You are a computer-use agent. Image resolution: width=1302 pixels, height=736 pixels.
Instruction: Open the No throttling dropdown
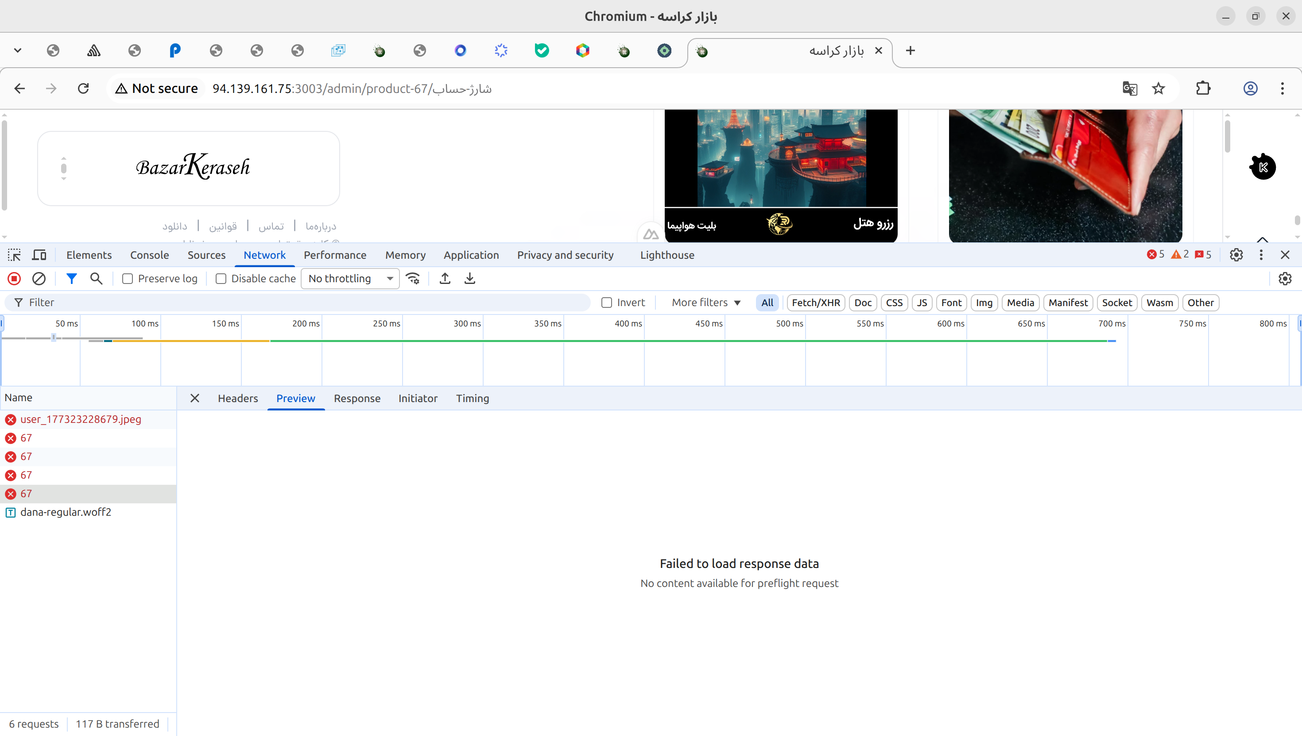point(350,279)
